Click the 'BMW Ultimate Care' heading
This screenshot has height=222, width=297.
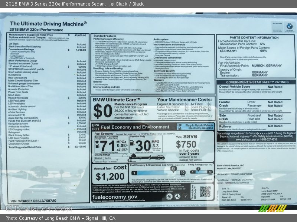pos(117,100)
